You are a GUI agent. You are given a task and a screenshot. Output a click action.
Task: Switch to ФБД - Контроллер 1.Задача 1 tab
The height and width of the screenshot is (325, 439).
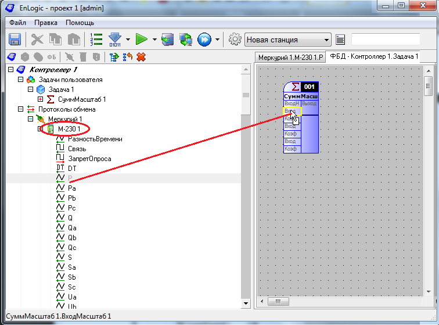[x=374, y=56]
